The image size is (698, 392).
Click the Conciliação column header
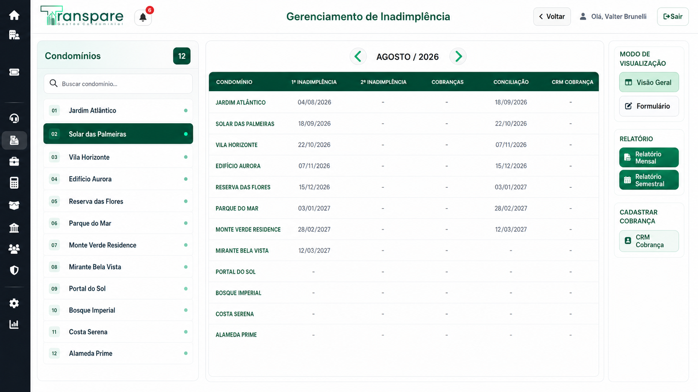(x=511, y=82)
